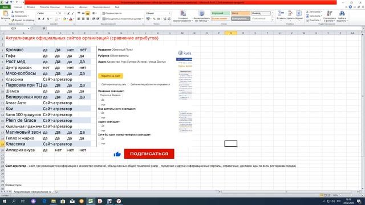Select Да under Вид деятельности совпадает
Viewport: 365px width, 205px height.
tap(100, 113)
